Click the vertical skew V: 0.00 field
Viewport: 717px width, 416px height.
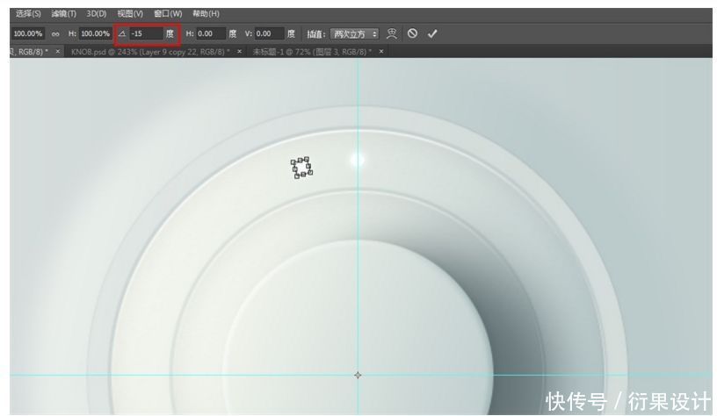[270, 34]
